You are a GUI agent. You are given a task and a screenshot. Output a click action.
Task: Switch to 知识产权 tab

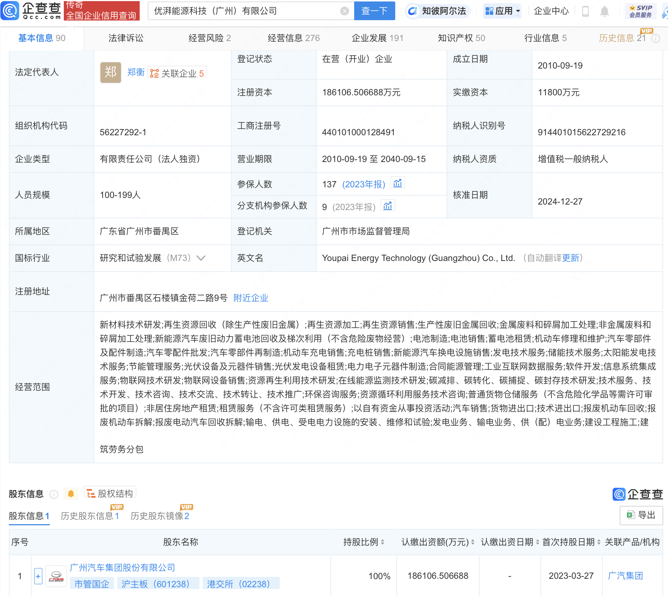point(461,38)
